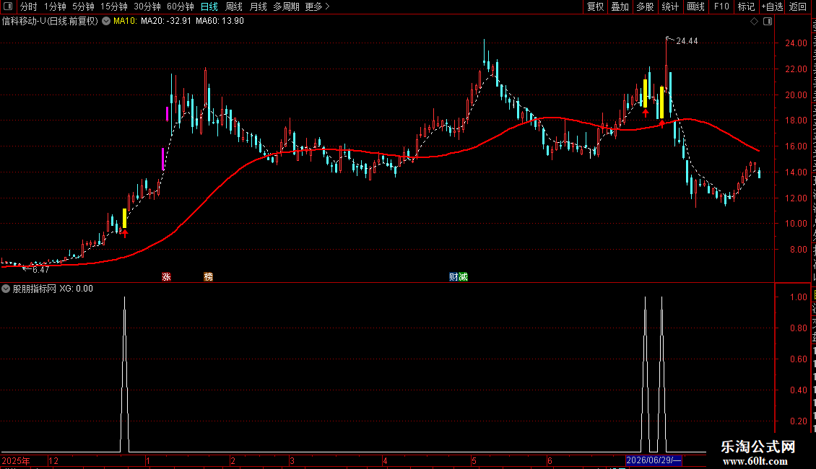The image size is (816, 469).
Task: Open F10 company info
Action: click(x=721, y=6)
